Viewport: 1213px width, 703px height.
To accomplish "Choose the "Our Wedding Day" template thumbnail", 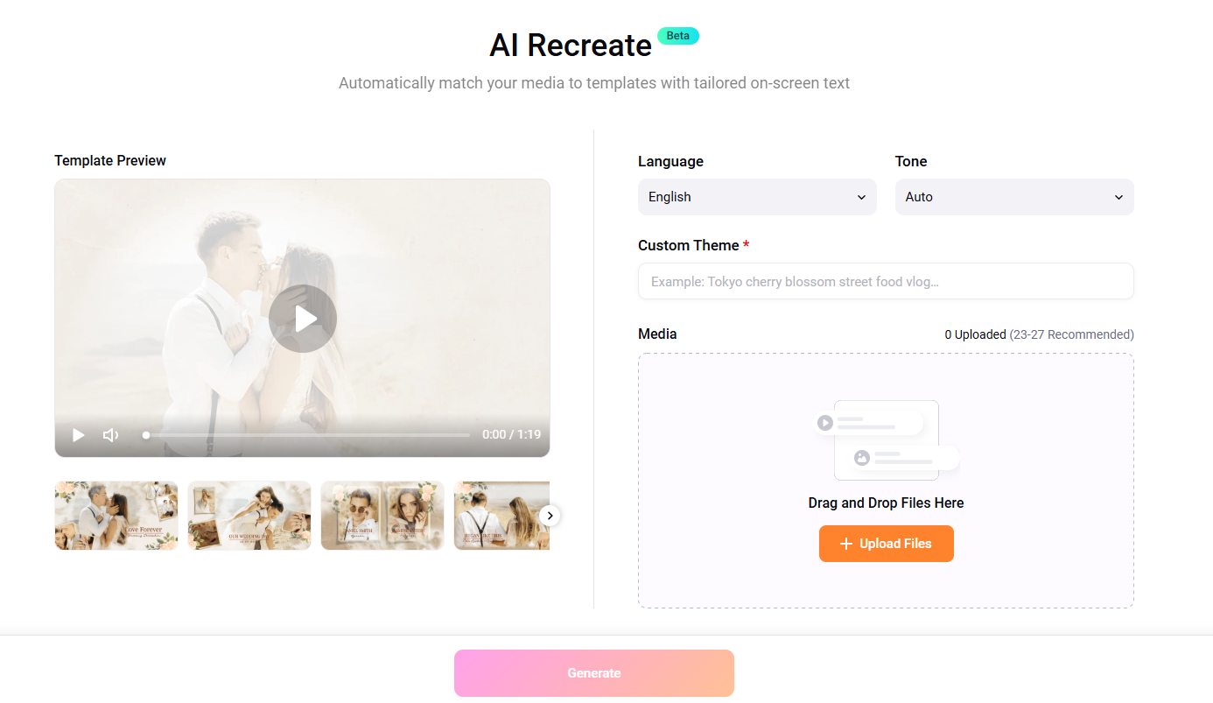I will click(249, 516).
